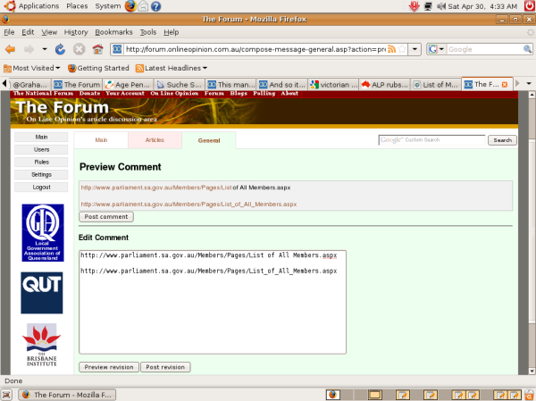Close the active The F... tab

coord(505,85)
